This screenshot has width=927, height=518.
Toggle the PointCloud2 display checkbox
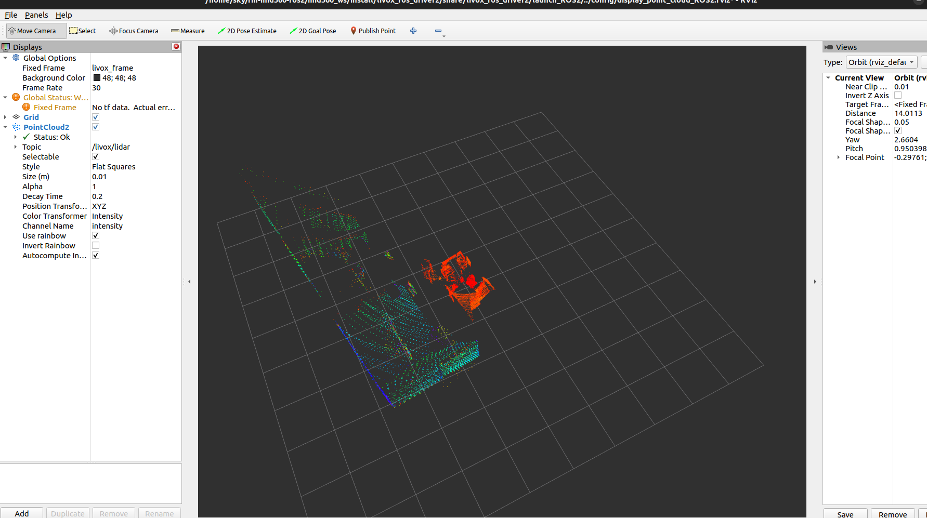pos(96,127)
